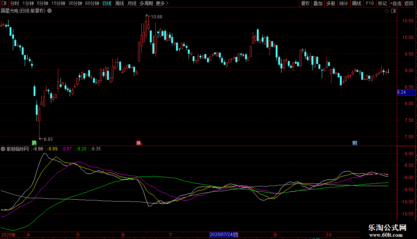Click the 2025/07/24 date marker on timeline
Screen dimensions: 417x239
click(224, 235)
